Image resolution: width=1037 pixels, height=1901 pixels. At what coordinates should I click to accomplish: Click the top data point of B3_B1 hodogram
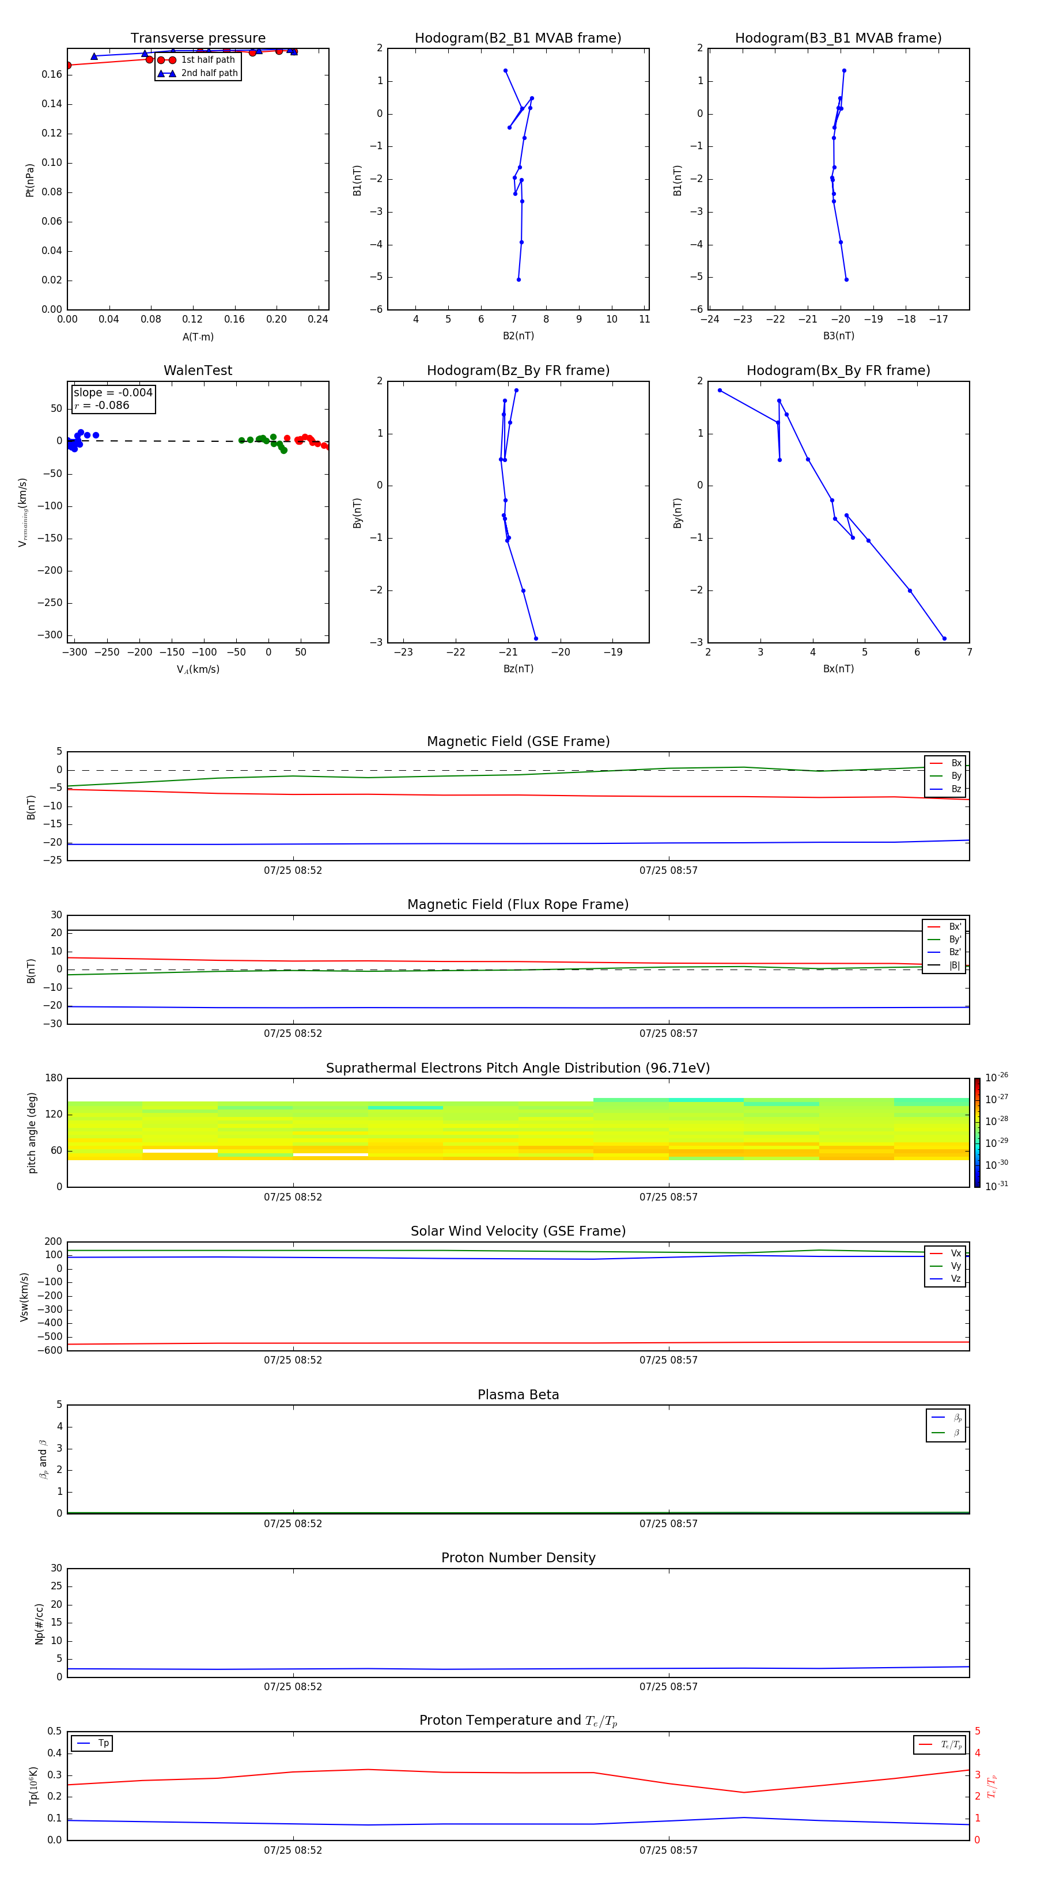[x=843, y=71]
